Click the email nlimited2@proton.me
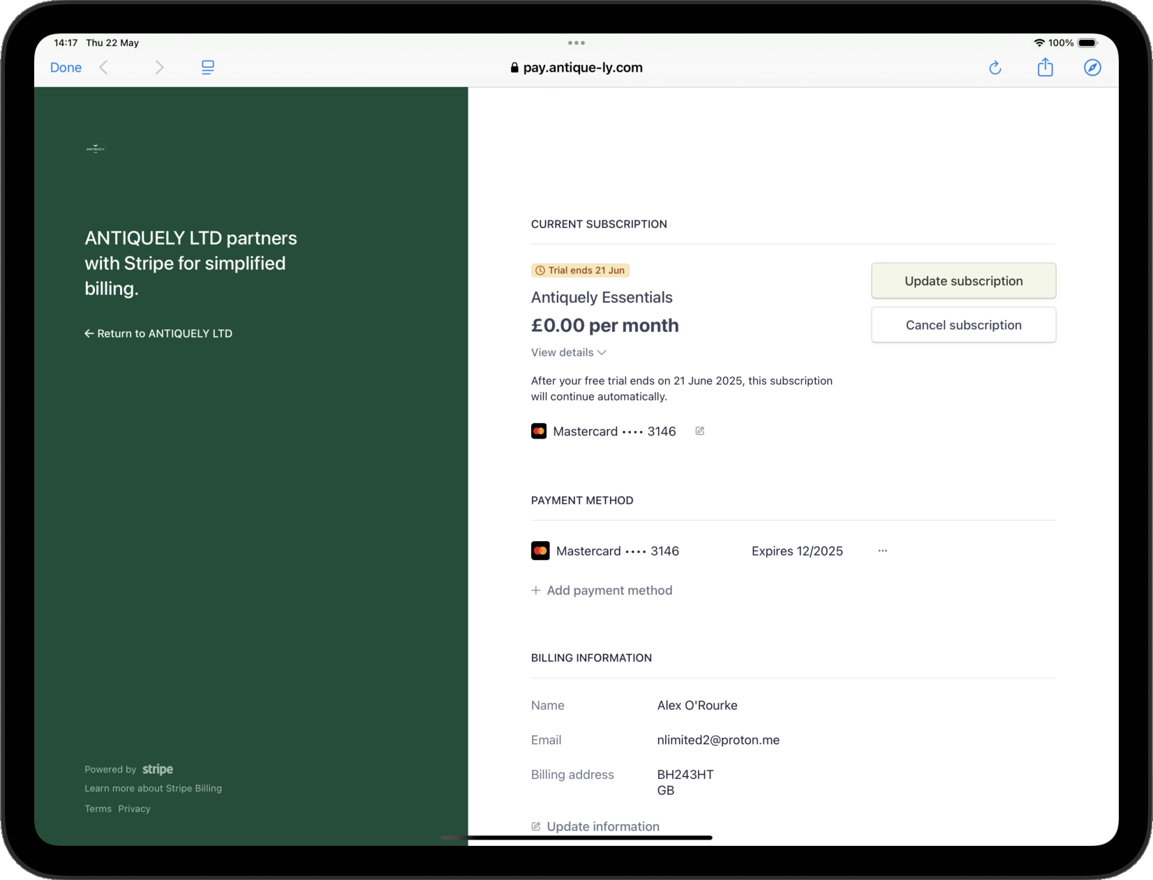The image size is (1153, 880). coord(718,740)
